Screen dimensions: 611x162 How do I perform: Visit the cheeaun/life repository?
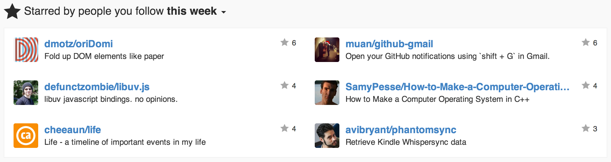(72, 130)
